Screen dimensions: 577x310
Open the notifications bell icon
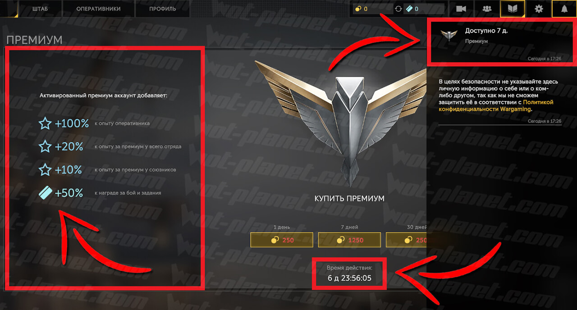coord(564,9)
